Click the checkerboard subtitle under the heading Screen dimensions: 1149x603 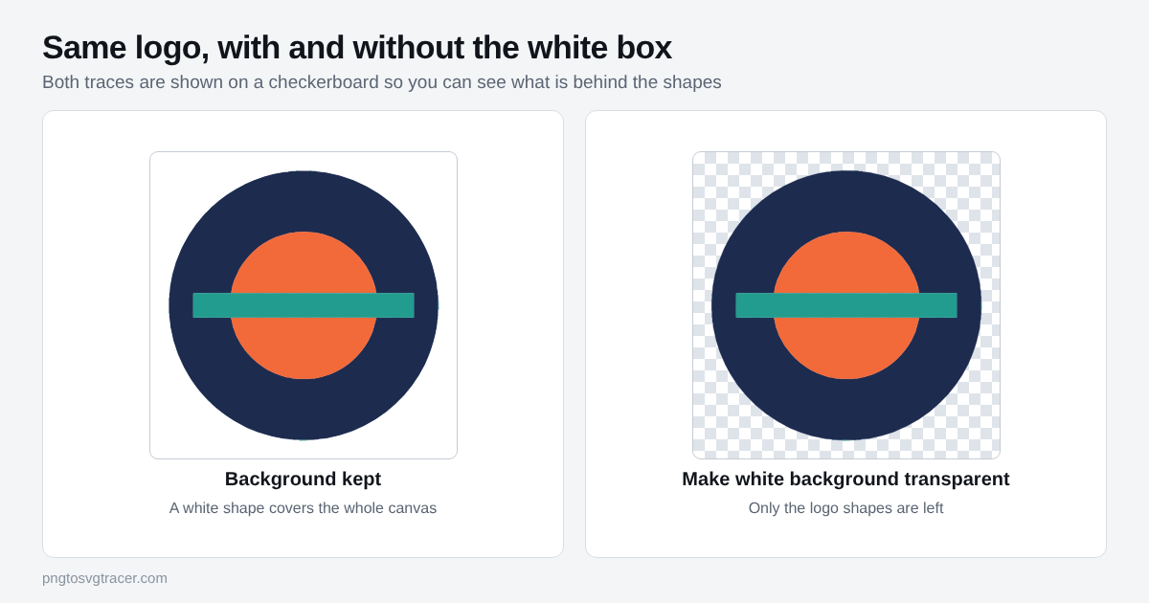[382, 82]
